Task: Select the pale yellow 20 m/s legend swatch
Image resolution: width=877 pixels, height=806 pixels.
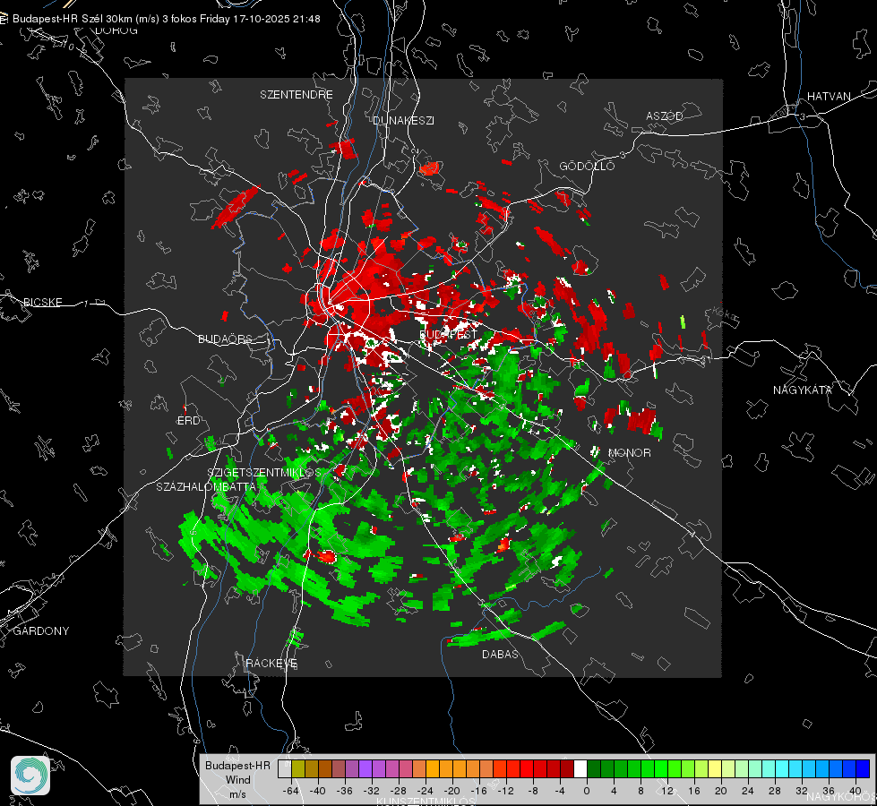Action: (715, 768)
